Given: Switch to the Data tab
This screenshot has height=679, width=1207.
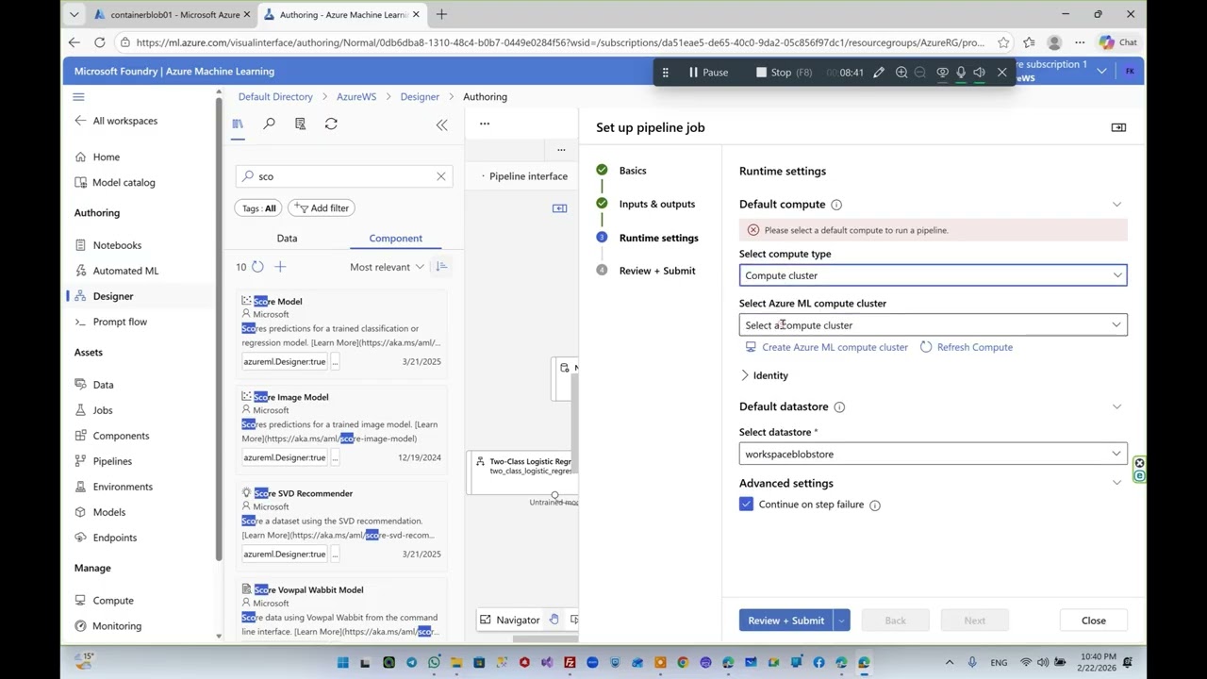Looking at the screenshot, I should coord(287,239).
